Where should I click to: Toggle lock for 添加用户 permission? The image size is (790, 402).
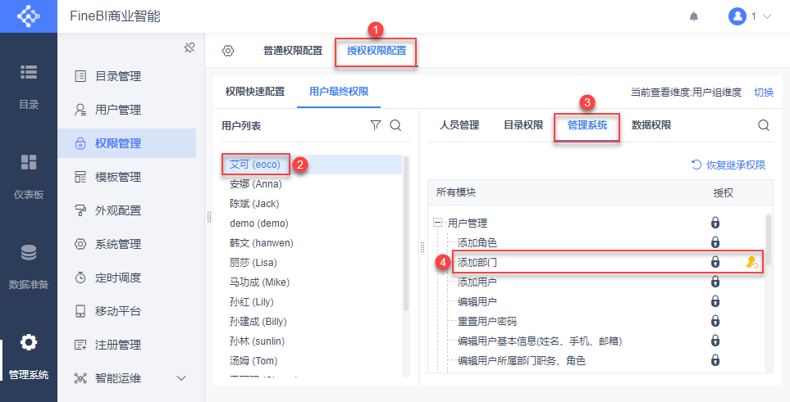pos(715,282)
